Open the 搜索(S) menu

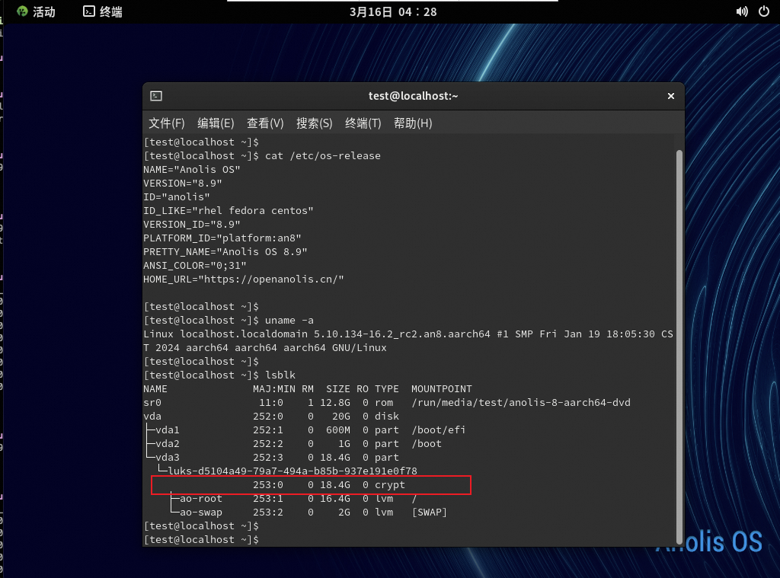pyautogui.click(x=314, y=123)
